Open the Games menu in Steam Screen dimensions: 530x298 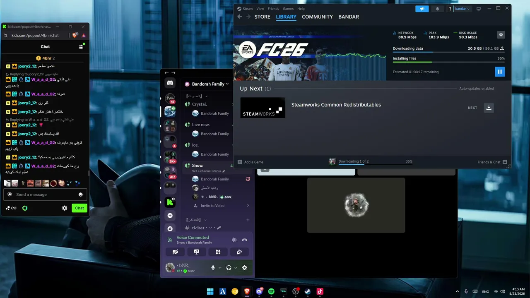pos(288,9)
